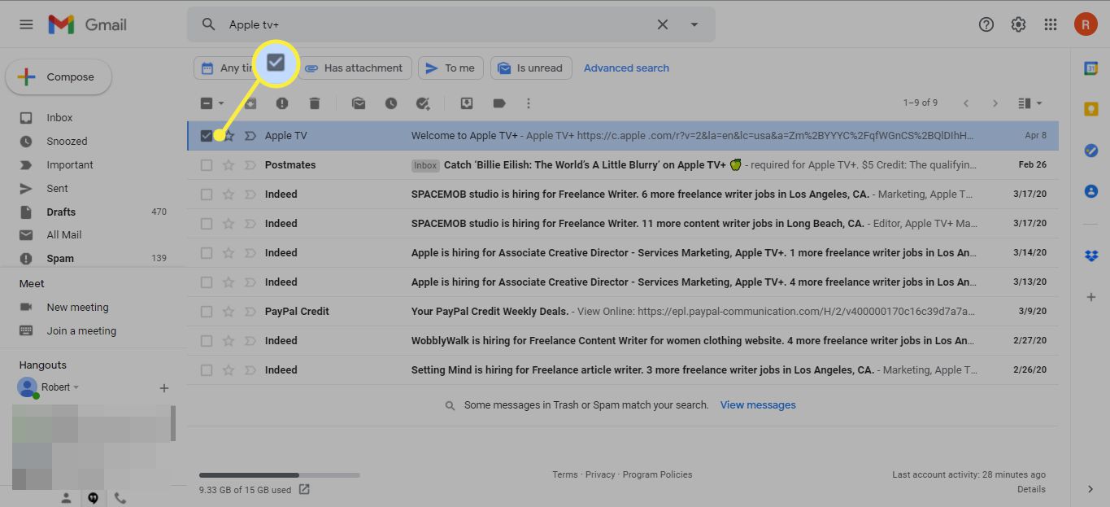Go to the Drafts folder
Screen dimensions: 1110x507
(61, 212)
